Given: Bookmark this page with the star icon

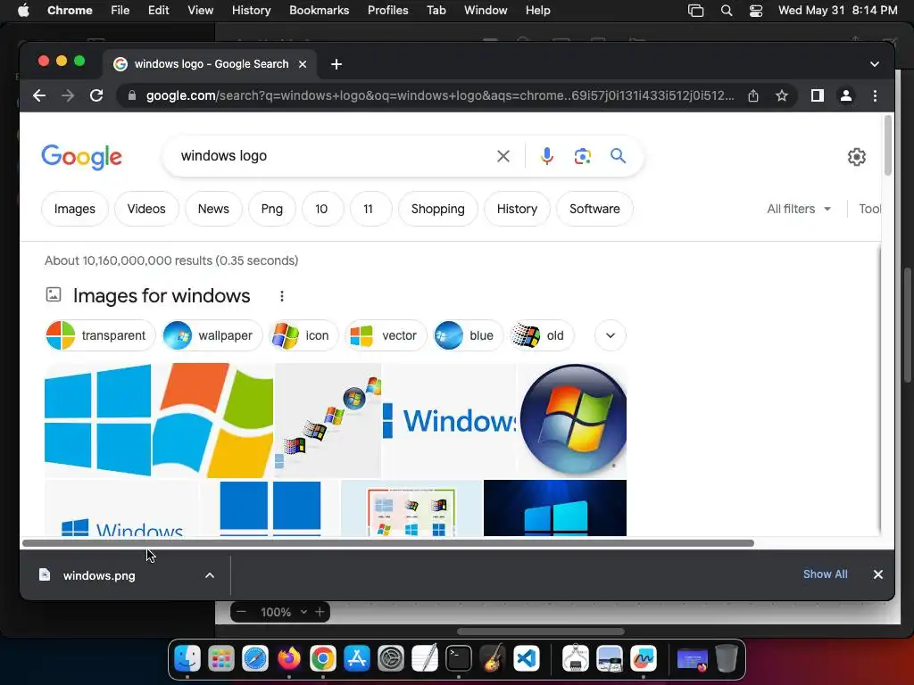Looking at the screenshot, I should point(782,95).
